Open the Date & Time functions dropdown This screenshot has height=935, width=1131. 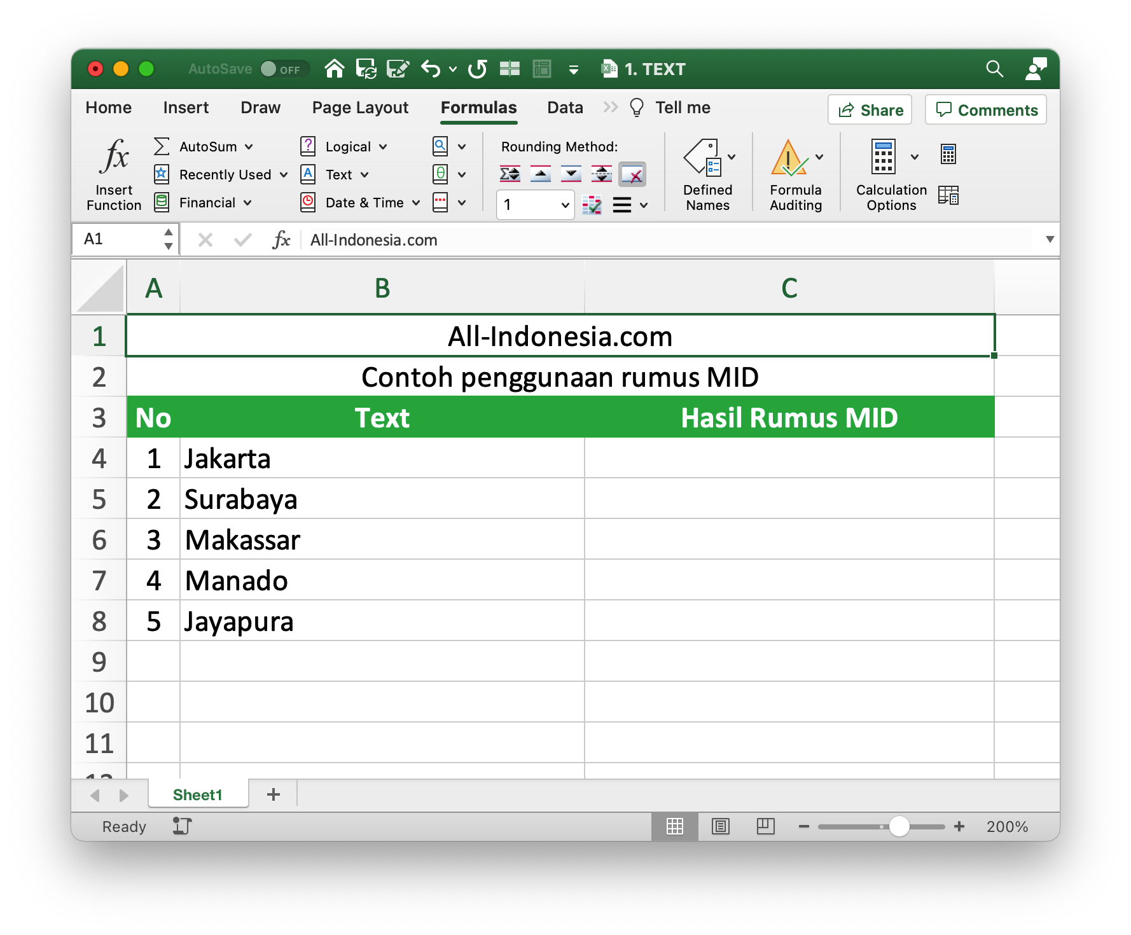tap(416, 203)
